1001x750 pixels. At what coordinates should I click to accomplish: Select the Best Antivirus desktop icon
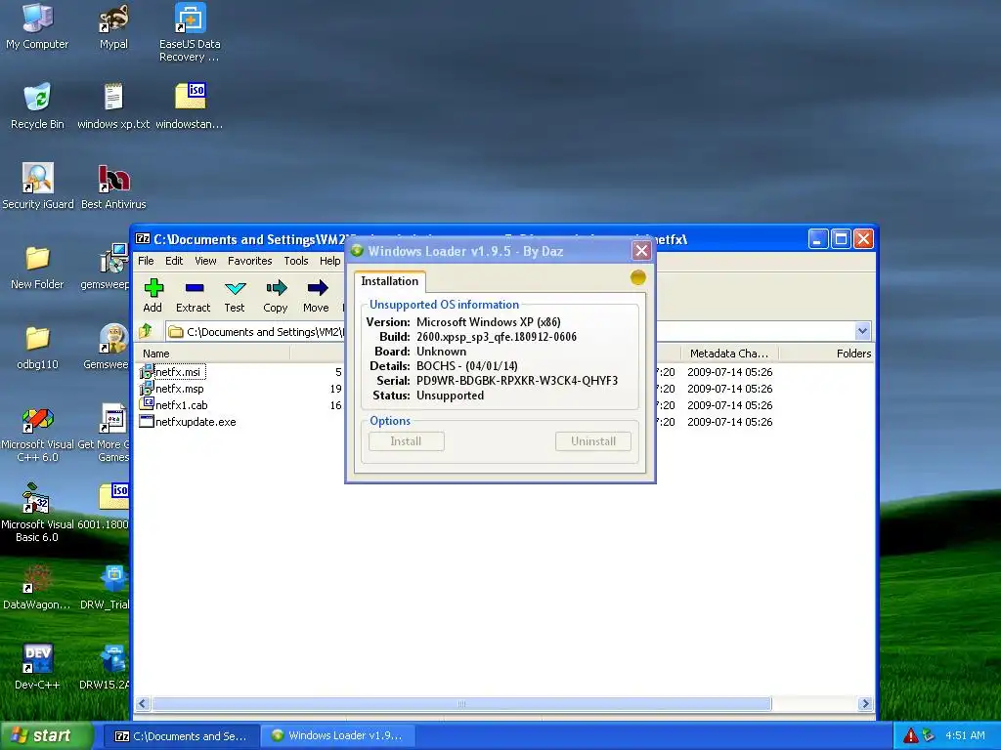tap(113, 187)
